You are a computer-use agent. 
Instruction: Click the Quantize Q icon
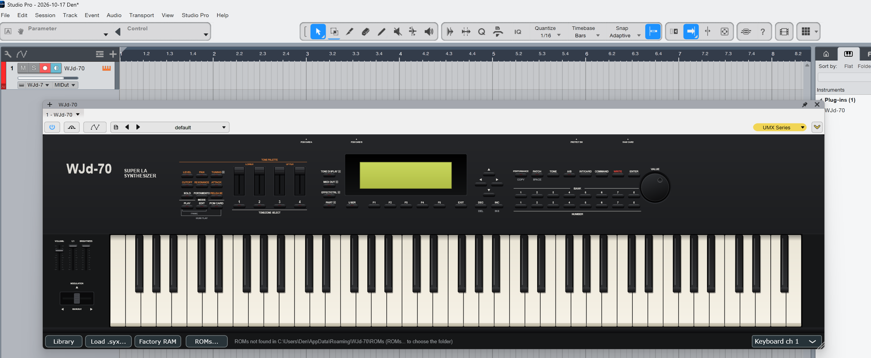[482, 32]
